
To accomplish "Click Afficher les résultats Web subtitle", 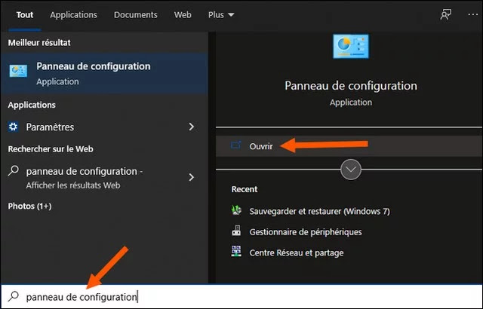I will [73, 185].
